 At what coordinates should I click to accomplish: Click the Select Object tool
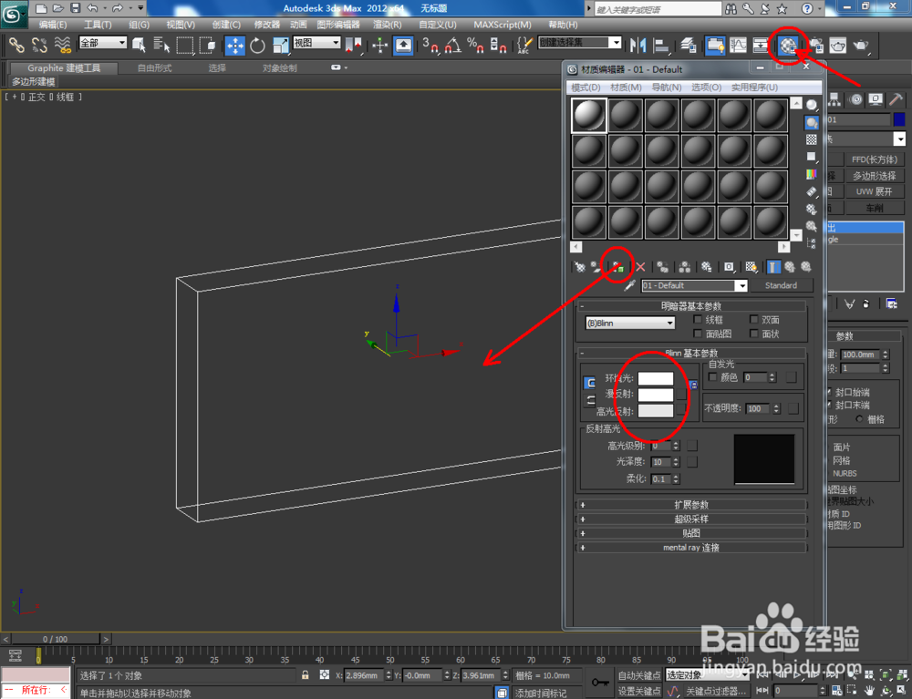pyautogui.click(x=139, y=45)
